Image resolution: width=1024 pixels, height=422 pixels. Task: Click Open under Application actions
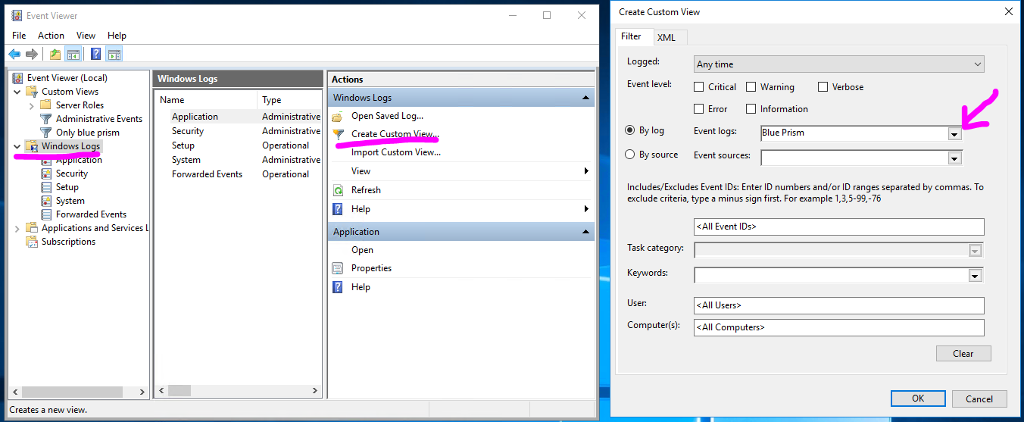[x=362, y=250]
